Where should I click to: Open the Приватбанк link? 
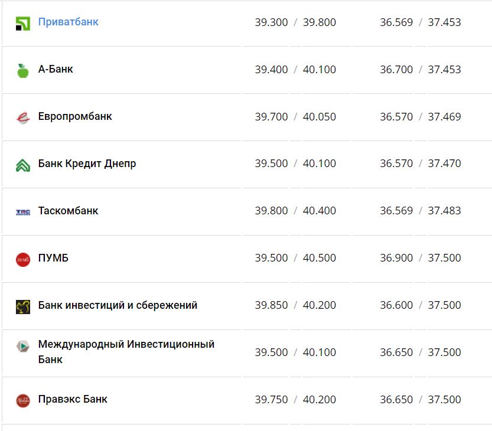point(68,22)
